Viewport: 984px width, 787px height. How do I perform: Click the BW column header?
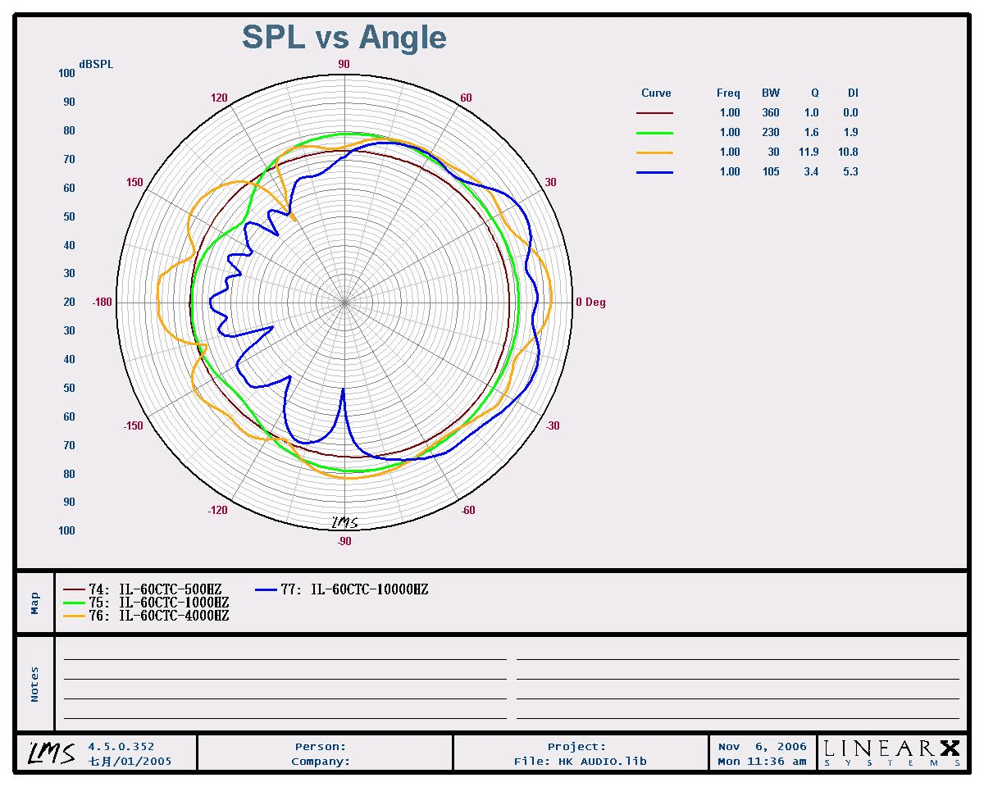(x=770, y=93)
